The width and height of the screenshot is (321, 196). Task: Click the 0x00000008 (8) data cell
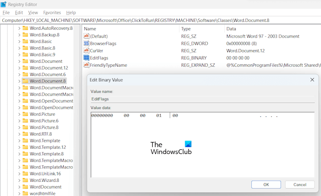pos(242,44)
